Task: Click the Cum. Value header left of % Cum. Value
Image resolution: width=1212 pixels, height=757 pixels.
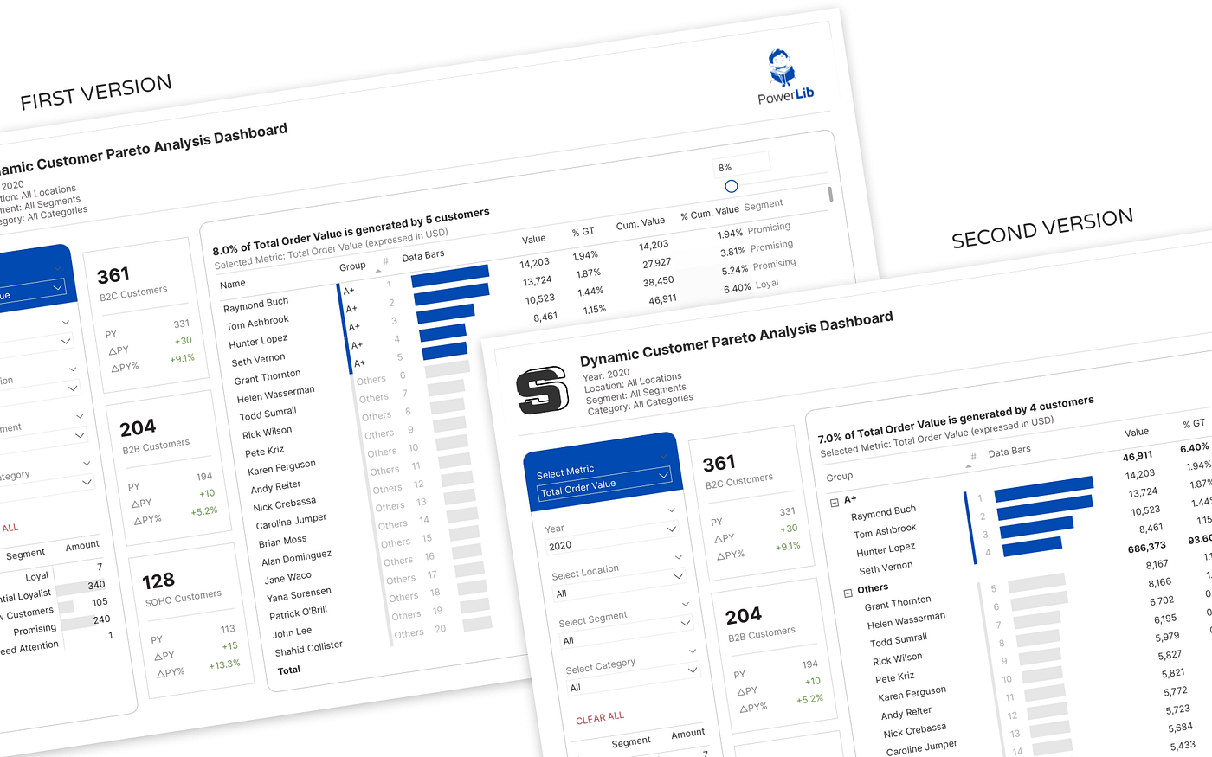Action: pyautogui.click(x=641, y=223)
